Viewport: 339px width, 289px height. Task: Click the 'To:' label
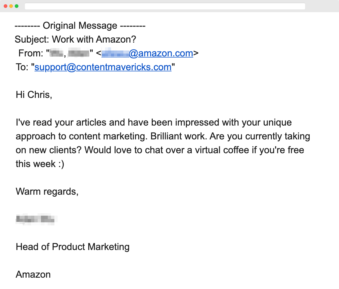pos(22,67)
